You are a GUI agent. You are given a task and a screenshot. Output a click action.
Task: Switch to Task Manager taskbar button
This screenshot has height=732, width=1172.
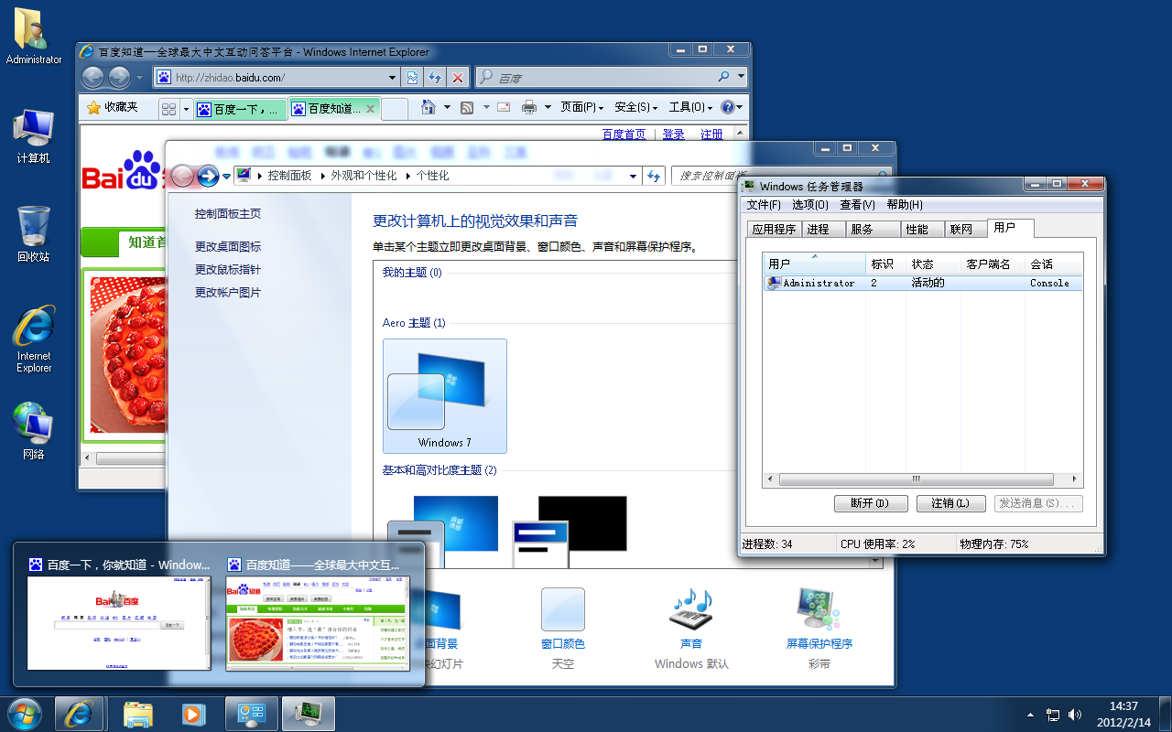(x=308, y=714)
